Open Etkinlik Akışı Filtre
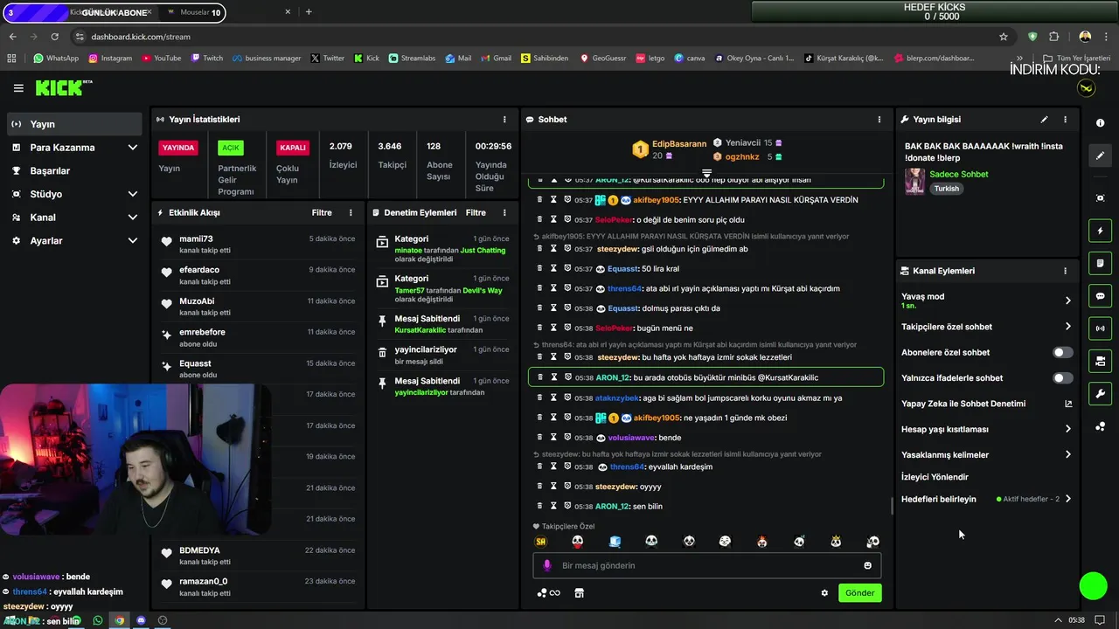The height and width of the screenshot is (629, 1119). click(x=322, y=212)
